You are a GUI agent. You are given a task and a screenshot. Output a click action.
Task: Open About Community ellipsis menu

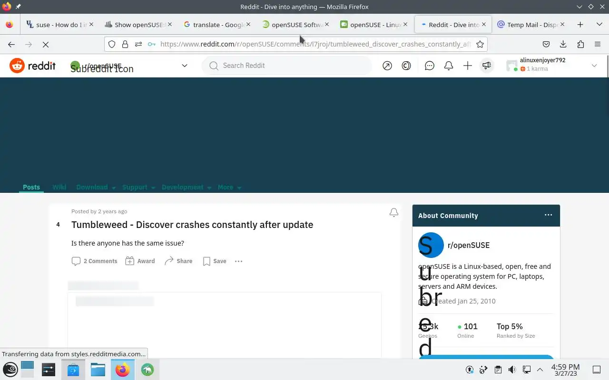pyautogui.click(x=549, y=215)
